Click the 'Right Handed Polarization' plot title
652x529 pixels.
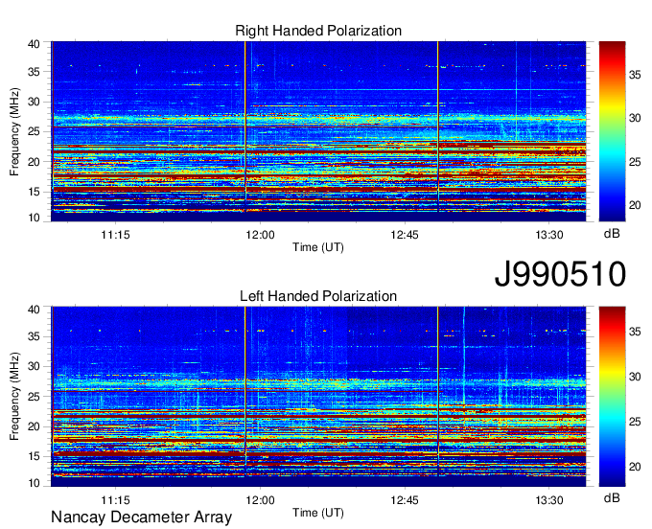318,31
